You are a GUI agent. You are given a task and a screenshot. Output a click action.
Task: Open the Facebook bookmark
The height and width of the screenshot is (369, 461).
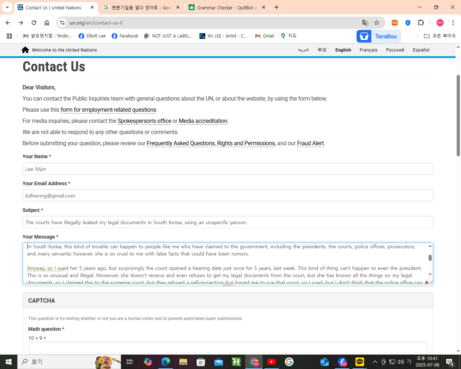point(125,36)
